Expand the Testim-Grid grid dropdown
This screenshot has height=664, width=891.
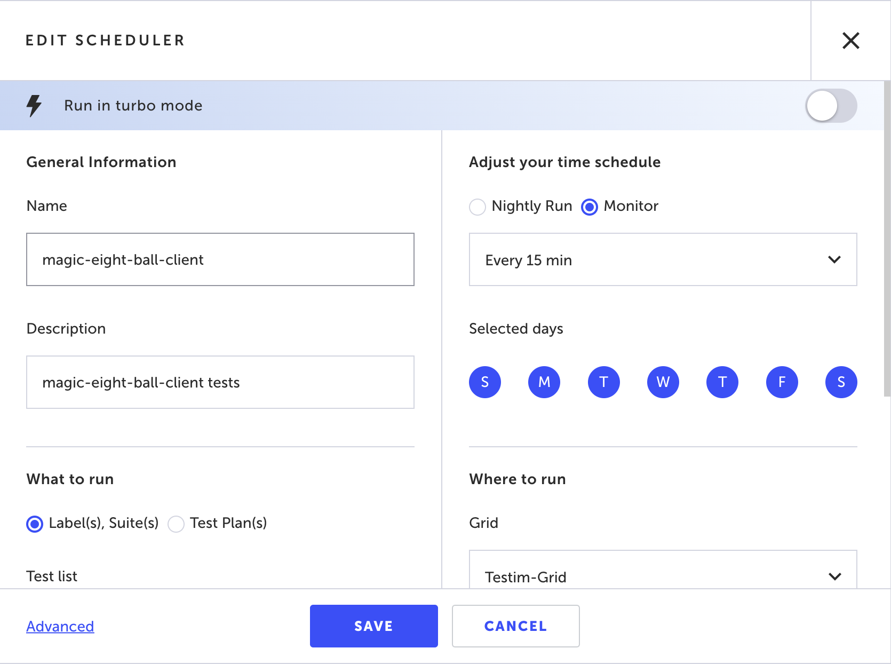tap(663, 576)
